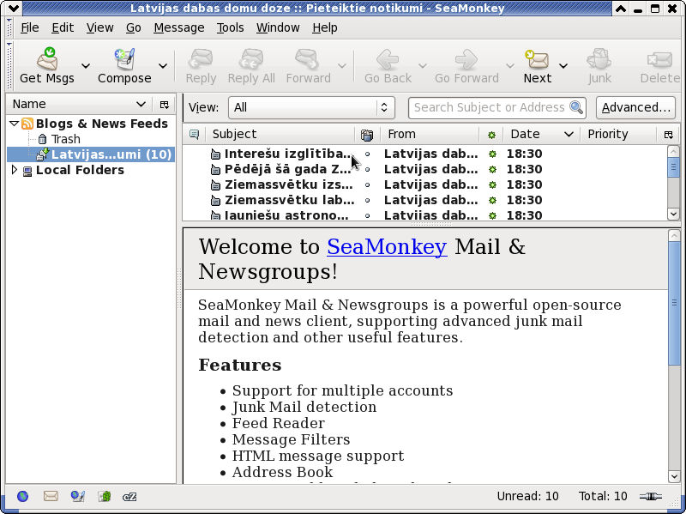Click the Get Msgs toolbar icon
This screenshot has height=514, width=686.
coord(47,66)
